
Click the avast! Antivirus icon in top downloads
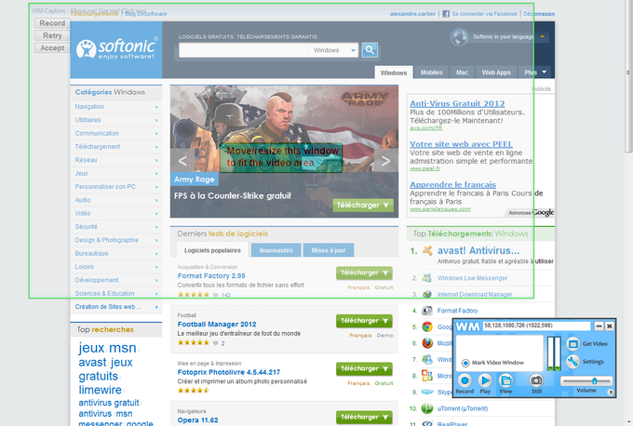[x=427, y=250]
